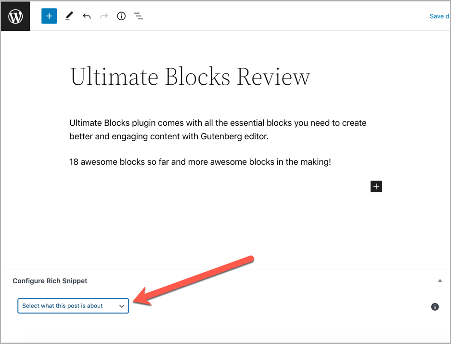Click the Save draft link

coord(438,16)
